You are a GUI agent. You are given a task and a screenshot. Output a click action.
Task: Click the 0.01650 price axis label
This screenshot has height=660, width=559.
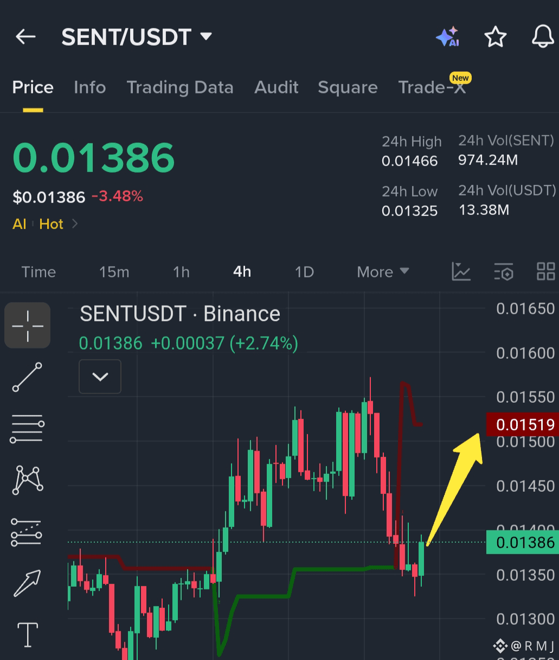tap(525, 309)
